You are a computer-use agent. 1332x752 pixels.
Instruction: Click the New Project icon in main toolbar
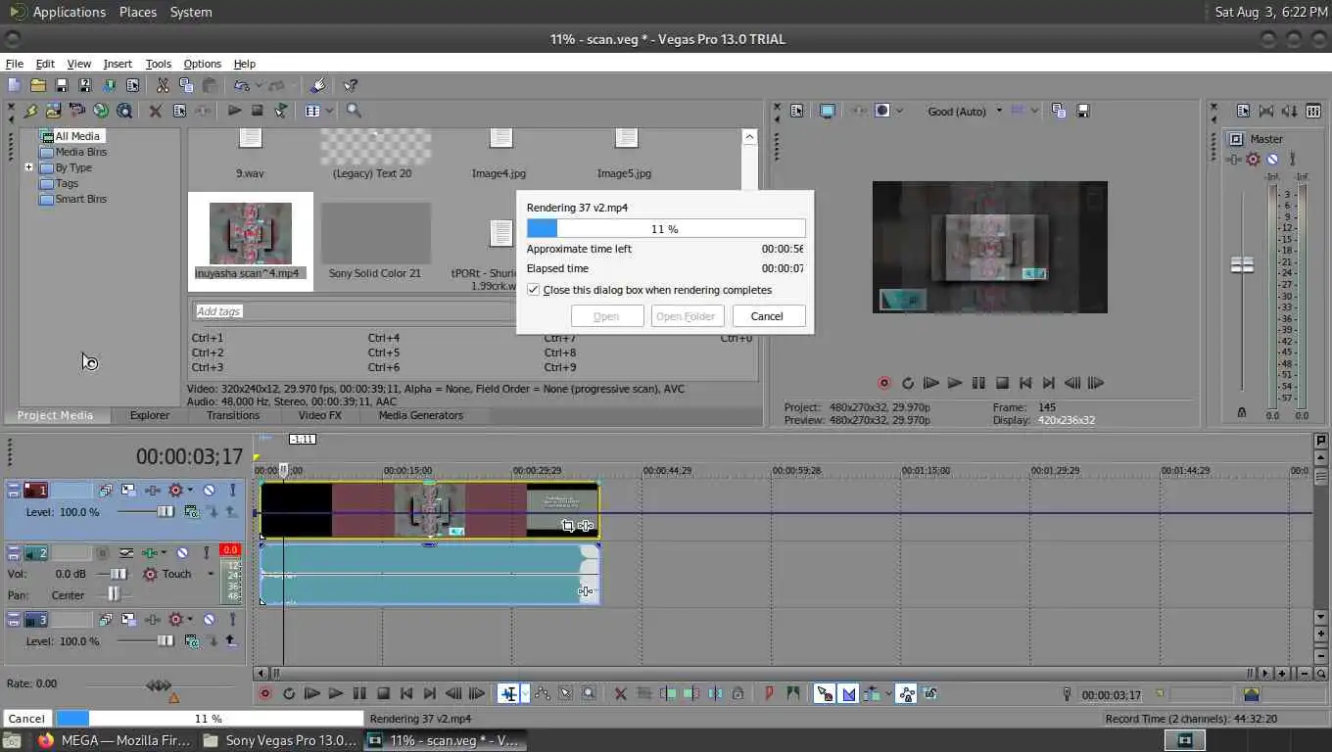[14, 86]
